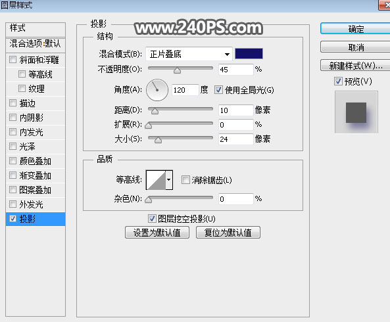Confirm with the 确定 button
The height and width of the screenshot is (322, 390).
point(355,29)
